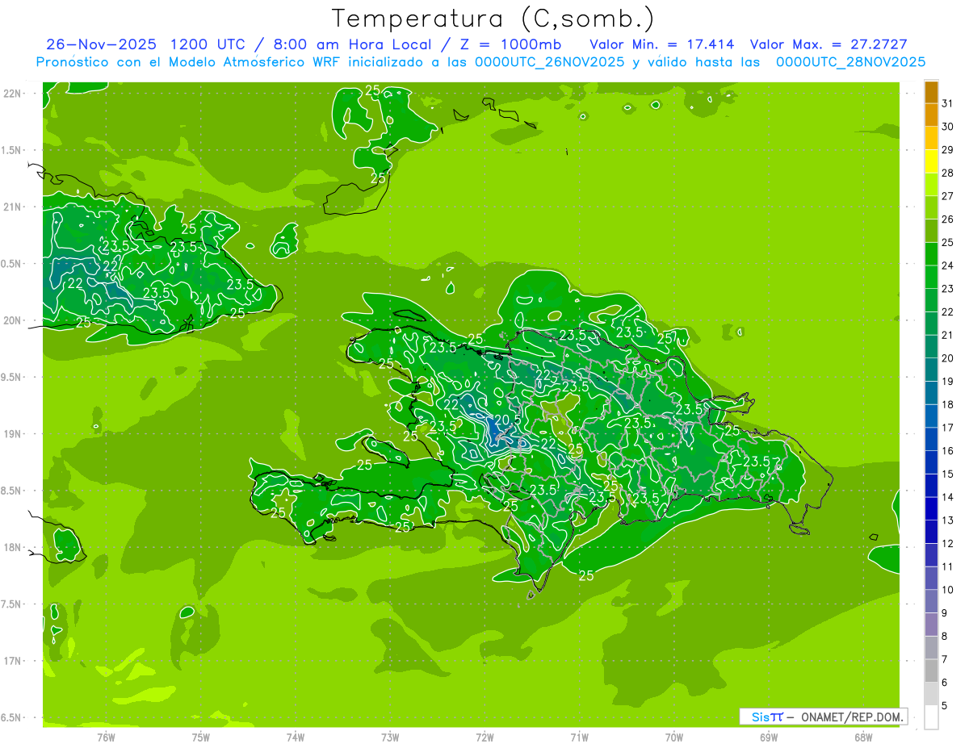The height and width of the screenshot is (748, 969).
Task: Click the 20.5 contour label on the map
Action: (x=507, y=420)
